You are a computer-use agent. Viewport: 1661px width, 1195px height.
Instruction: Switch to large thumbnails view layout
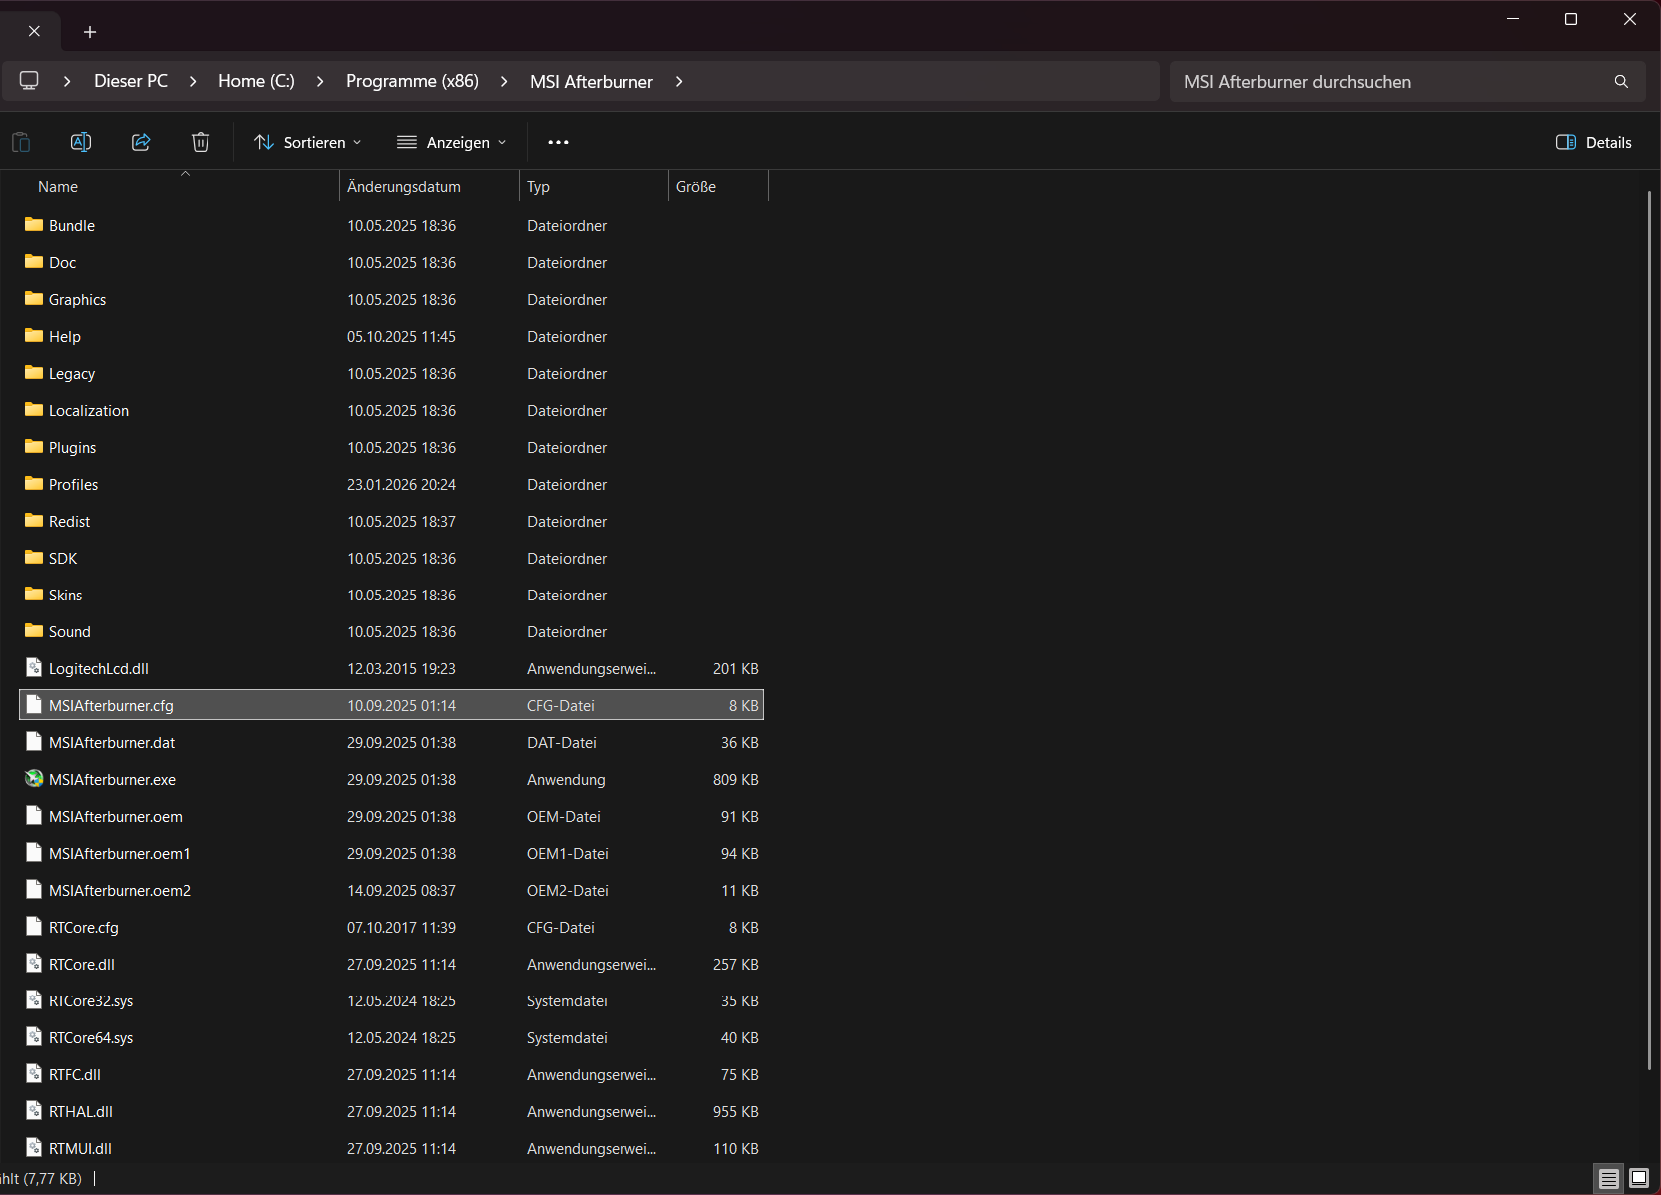(1639, 1178)
